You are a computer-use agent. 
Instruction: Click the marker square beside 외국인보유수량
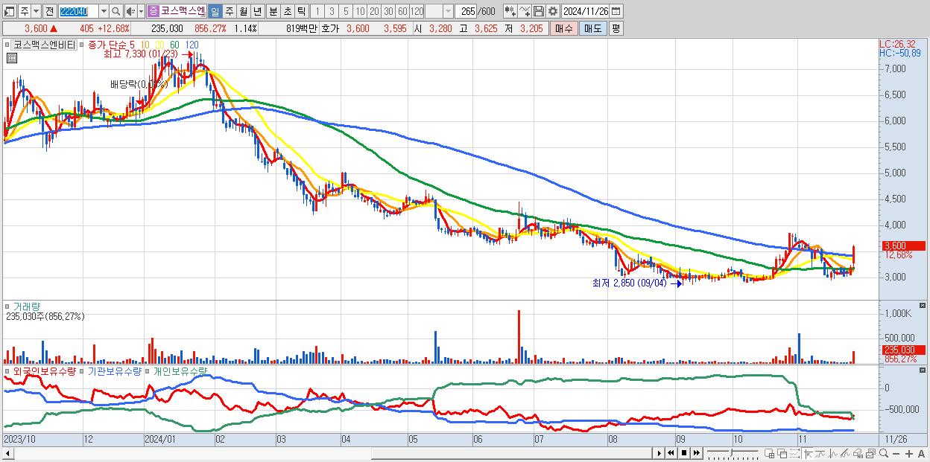click(7, 370)
